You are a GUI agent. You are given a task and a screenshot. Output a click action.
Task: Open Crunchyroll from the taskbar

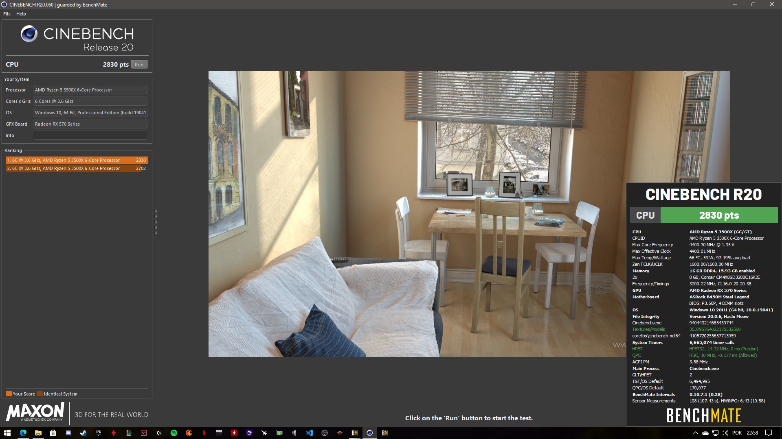tap(189, 433)
